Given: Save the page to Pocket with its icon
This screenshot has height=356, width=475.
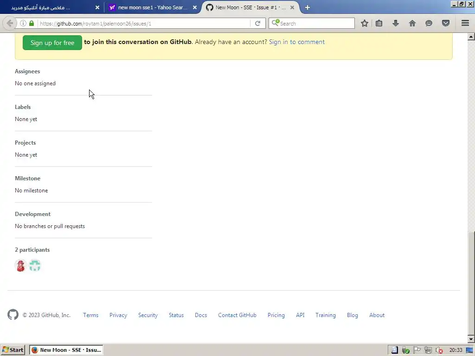Looking at the screenshot, I should pyautogui.click(x=446, y=23).
